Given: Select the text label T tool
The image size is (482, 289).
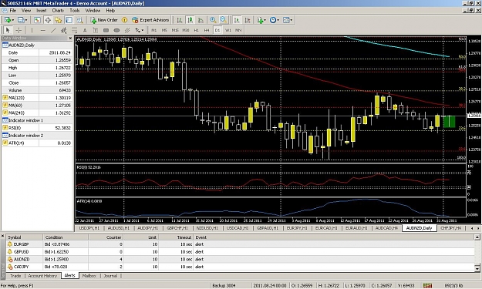Looking at the screenshot, I should pos(96,30).
